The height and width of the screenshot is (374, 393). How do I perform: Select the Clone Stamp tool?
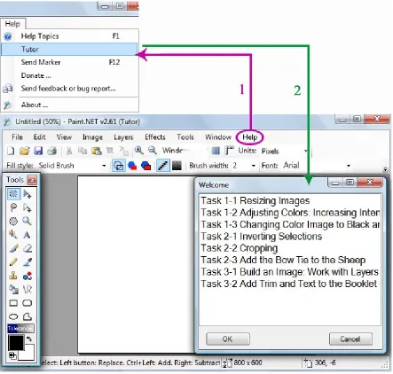coord(13,276)
